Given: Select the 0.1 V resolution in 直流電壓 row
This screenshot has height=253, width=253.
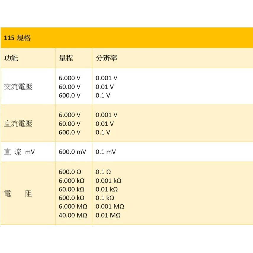Looking at the screenshot, I should point(102,133).
